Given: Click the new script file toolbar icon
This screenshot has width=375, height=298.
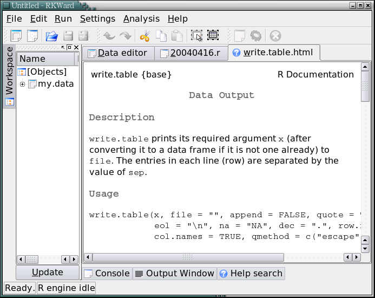Looking at the screenshot, I should pyautogui.click(x=32, y=36).
